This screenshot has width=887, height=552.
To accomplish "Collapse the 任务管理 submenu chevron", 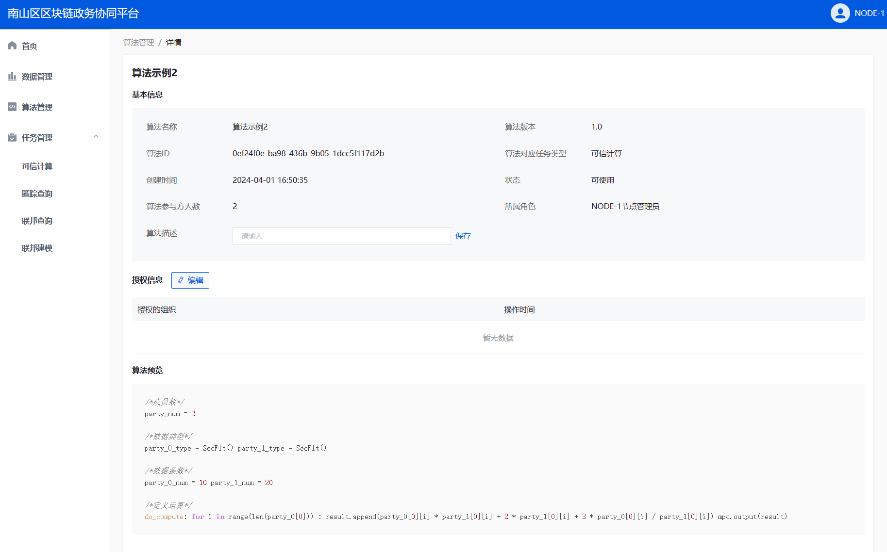I will tap(96, 137).
